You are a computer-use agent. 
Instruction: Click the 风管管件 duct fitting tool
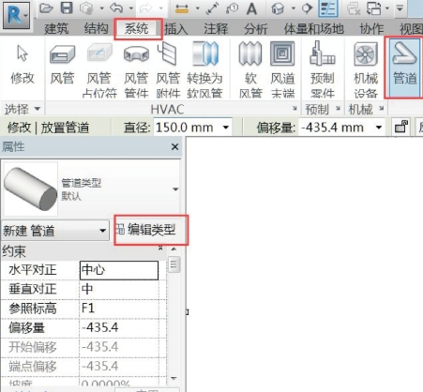[136, 69]
